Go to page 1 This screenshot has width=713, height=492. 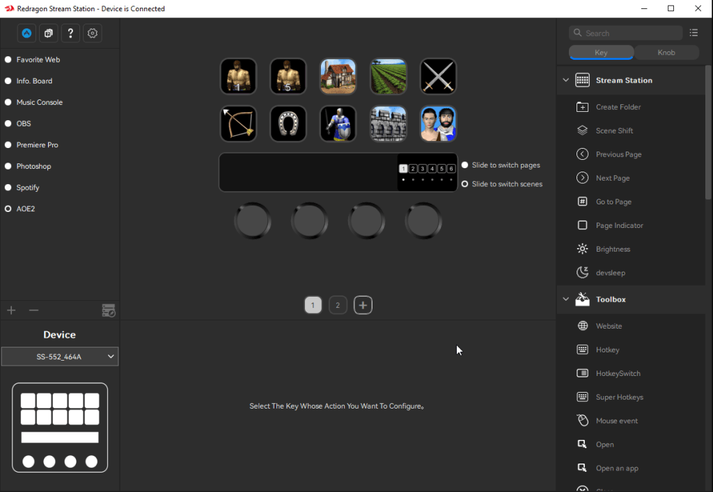pyautogui.click(x=313, y=305)
